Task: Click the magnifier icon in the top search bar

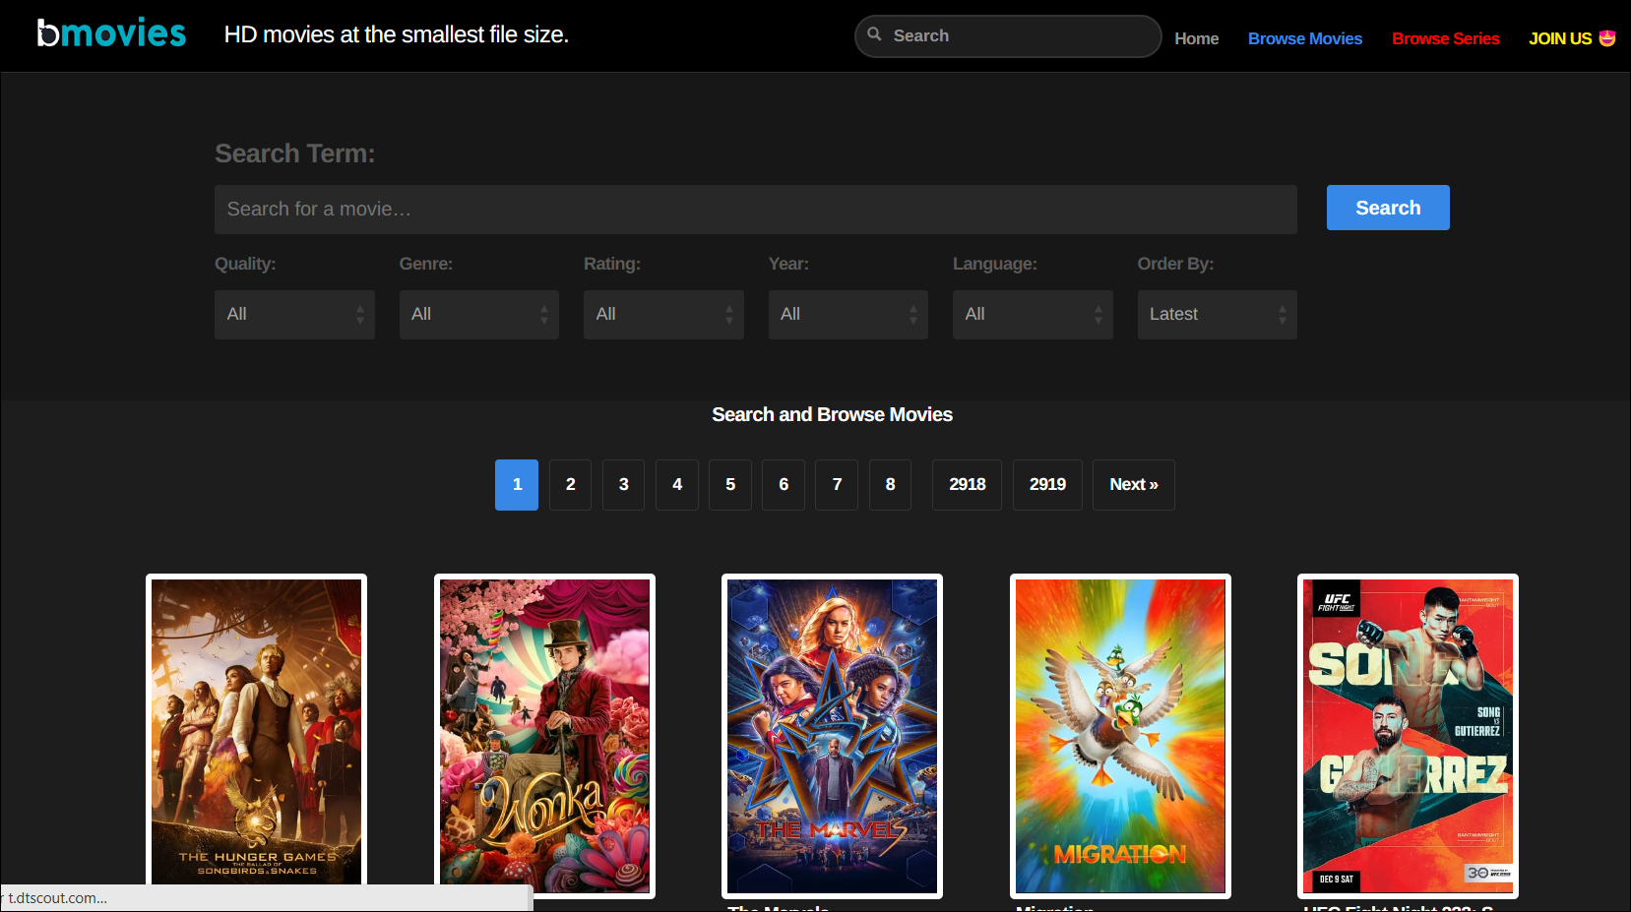Action: point(874,35)
